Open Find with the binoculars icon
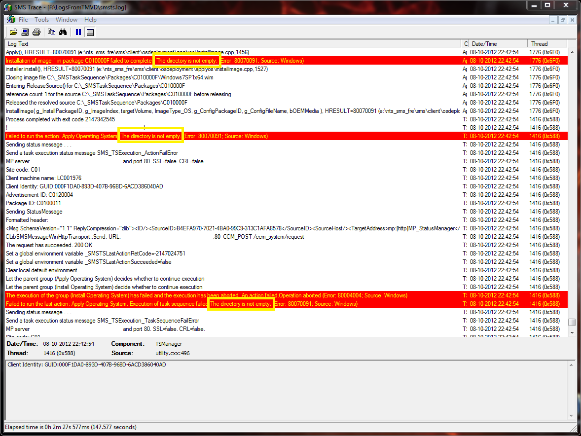Screen dimensions: 581x436 (x=63, y=32)
